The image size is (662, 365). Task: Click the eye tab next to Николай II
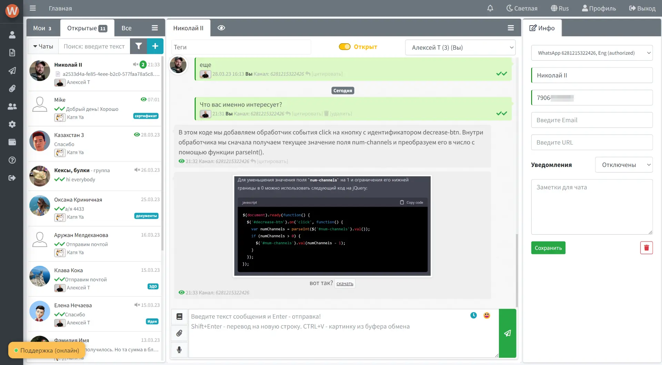coord(221,28)
